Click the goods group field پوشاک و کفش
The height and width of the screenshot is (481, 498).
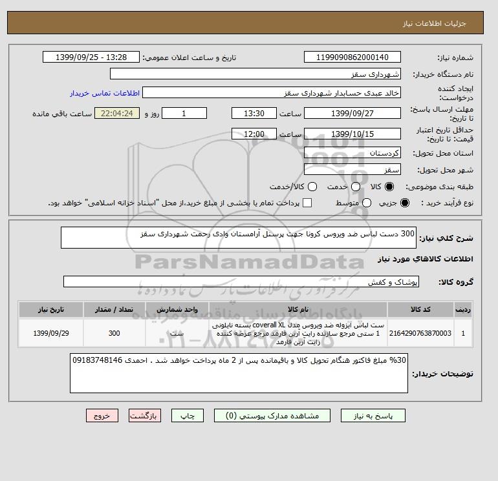tap(241, 281)
